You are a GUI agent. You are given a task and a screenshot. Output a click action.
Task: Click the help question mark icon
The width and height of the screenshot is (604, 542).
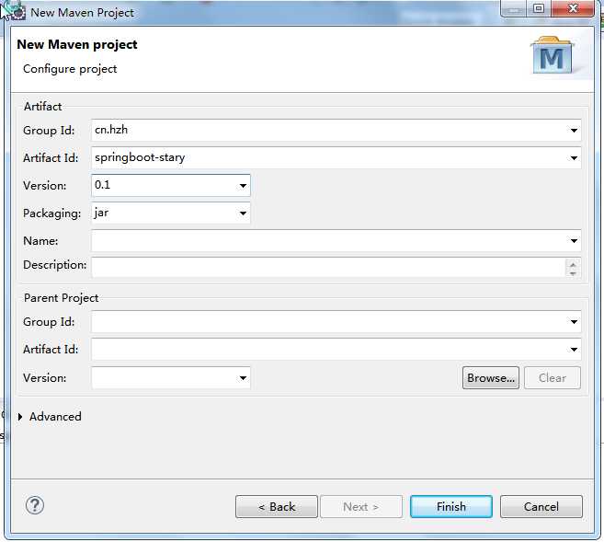click(35, 505)
